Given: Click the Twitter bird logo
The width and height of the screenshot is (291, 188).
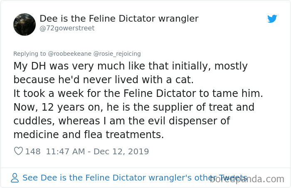Looking at the screenshot, I should [272, 19].
